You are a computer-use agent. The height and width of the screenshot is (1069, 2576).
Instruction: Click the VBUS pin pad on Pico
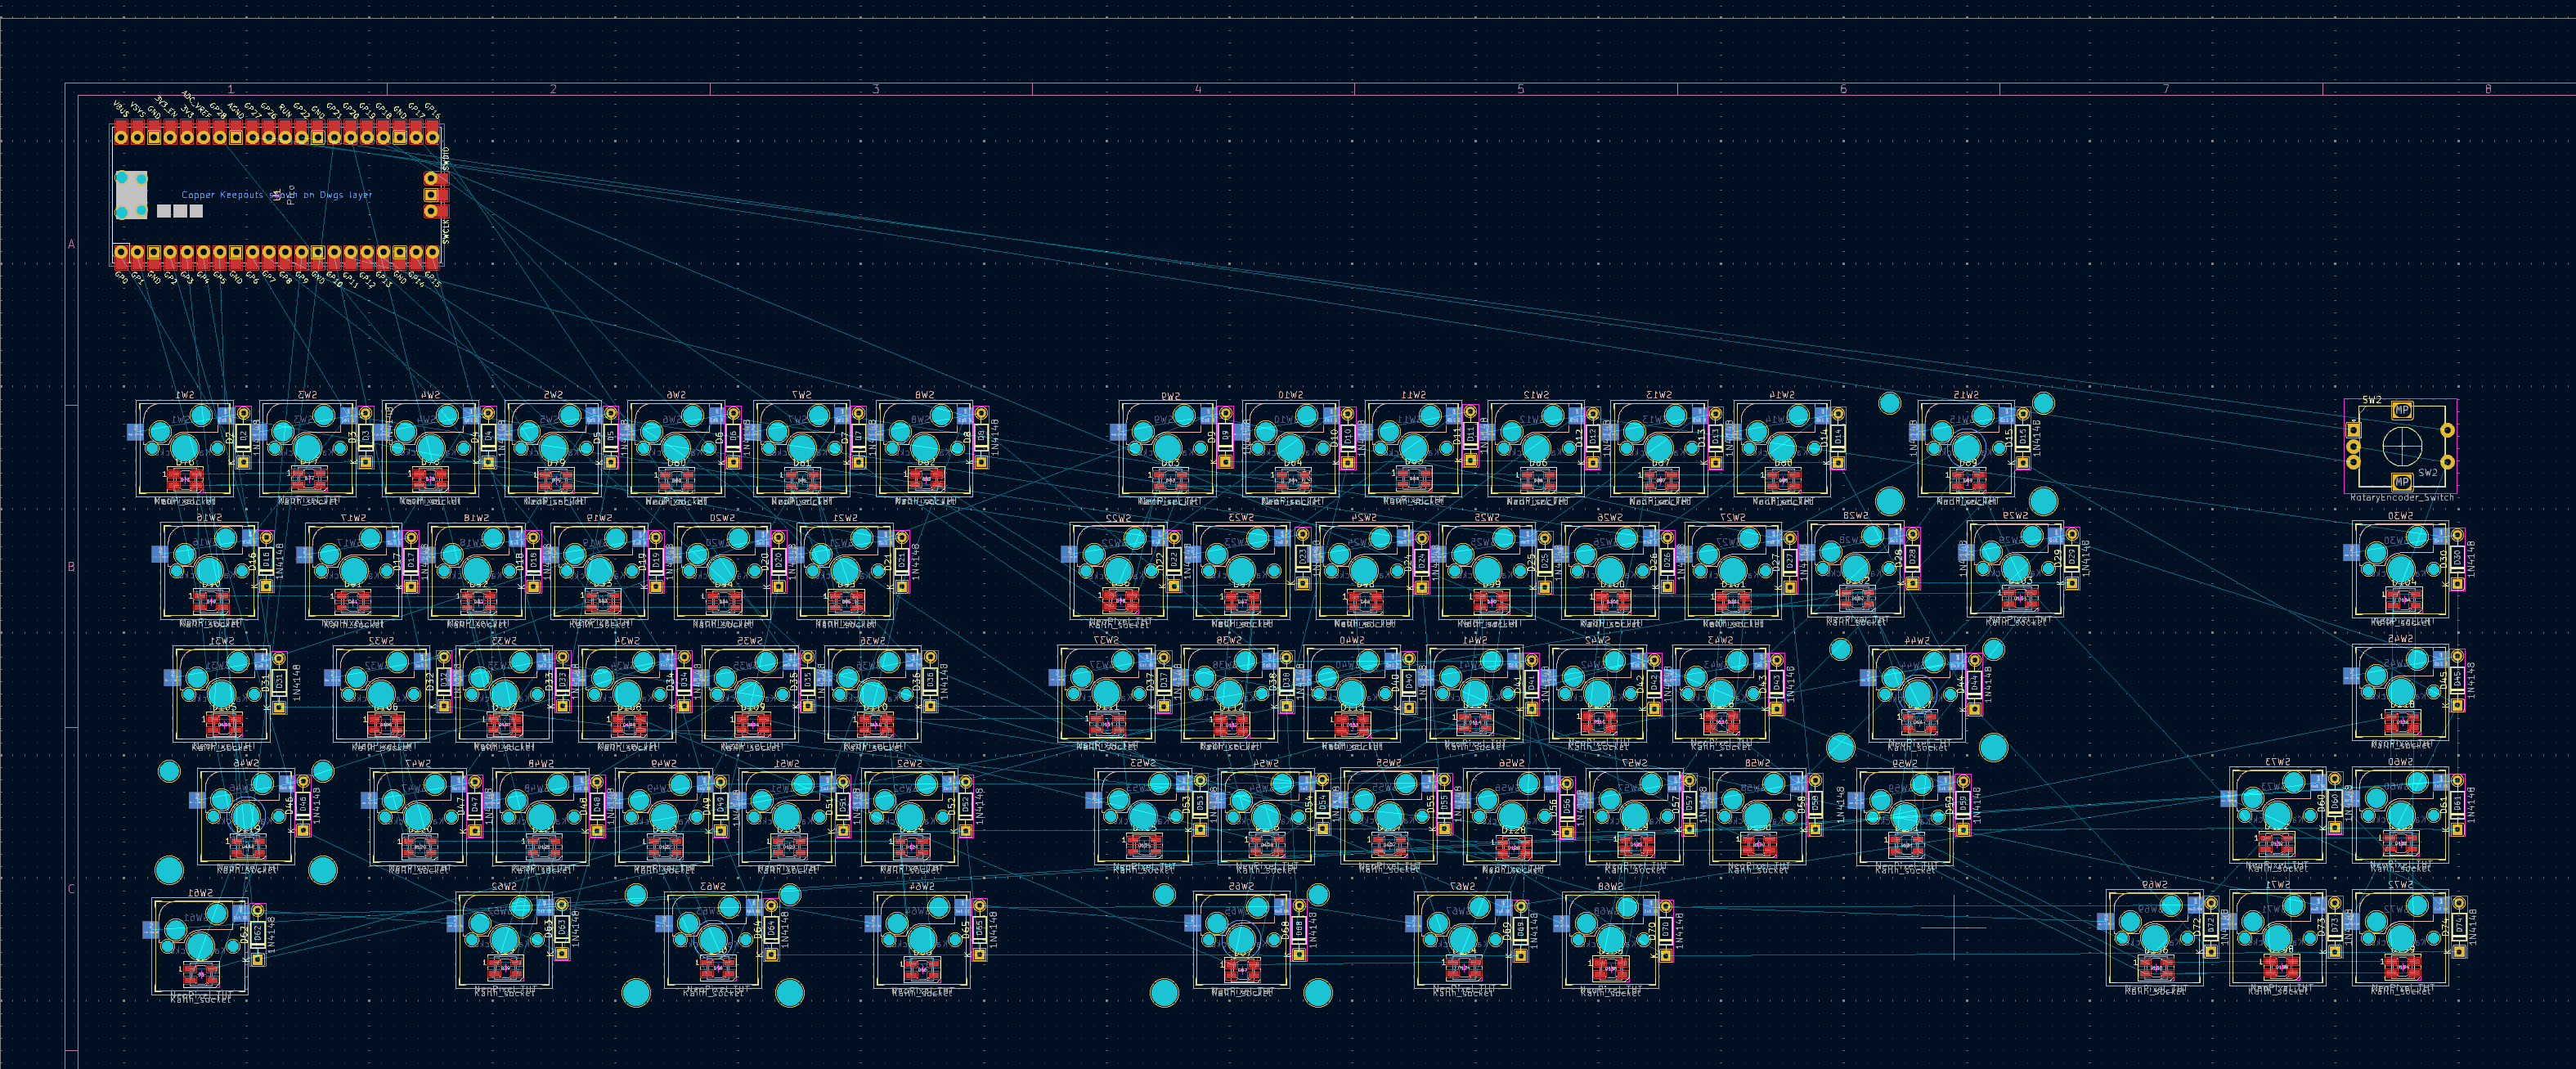(121, 137)
